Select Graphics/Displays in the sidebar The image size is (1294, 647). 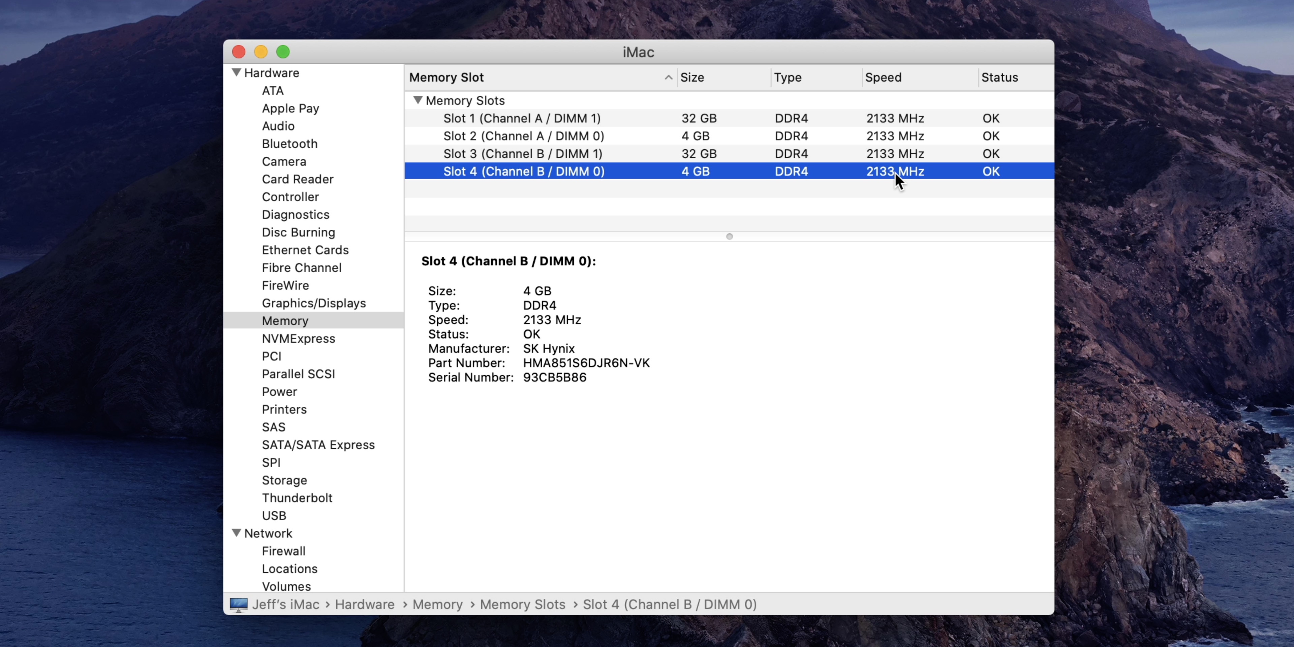point(313,303)
